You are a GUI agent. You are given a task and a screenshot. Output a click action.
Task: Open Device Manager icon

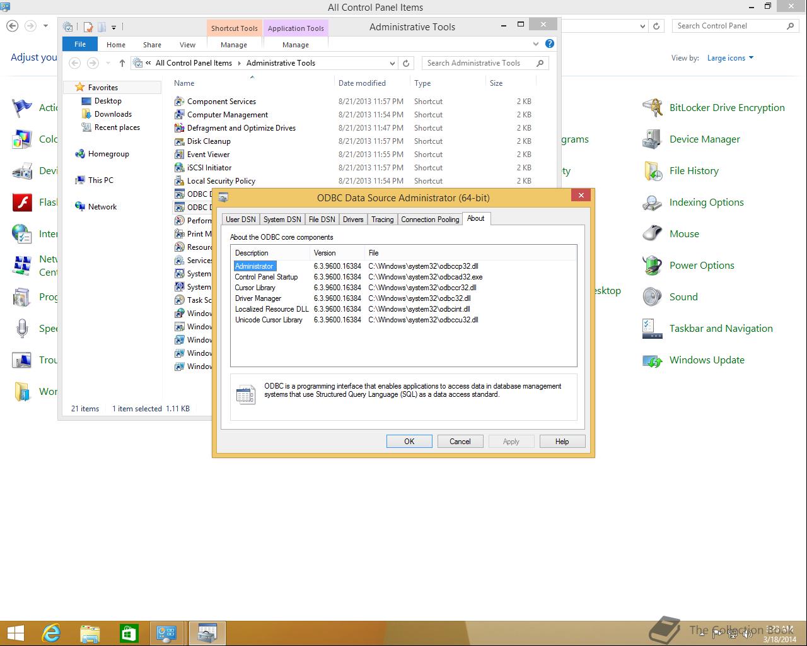pos(653,139)
